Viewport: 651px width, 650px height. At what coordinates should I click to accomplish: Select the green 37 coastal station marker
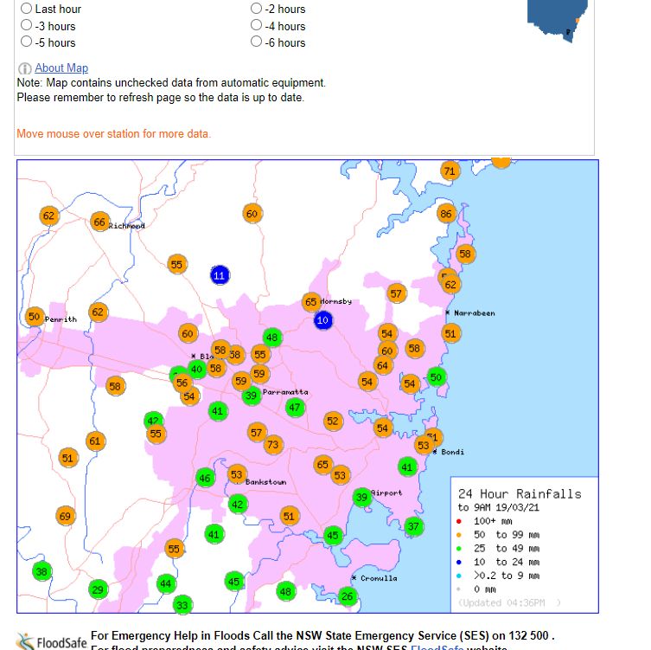[x=413, y=526]
